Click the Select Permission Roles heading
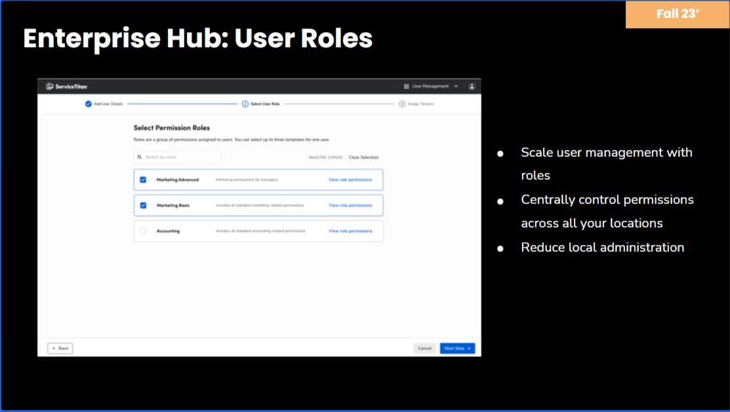The image size is (730, 412). coord(172,128)
